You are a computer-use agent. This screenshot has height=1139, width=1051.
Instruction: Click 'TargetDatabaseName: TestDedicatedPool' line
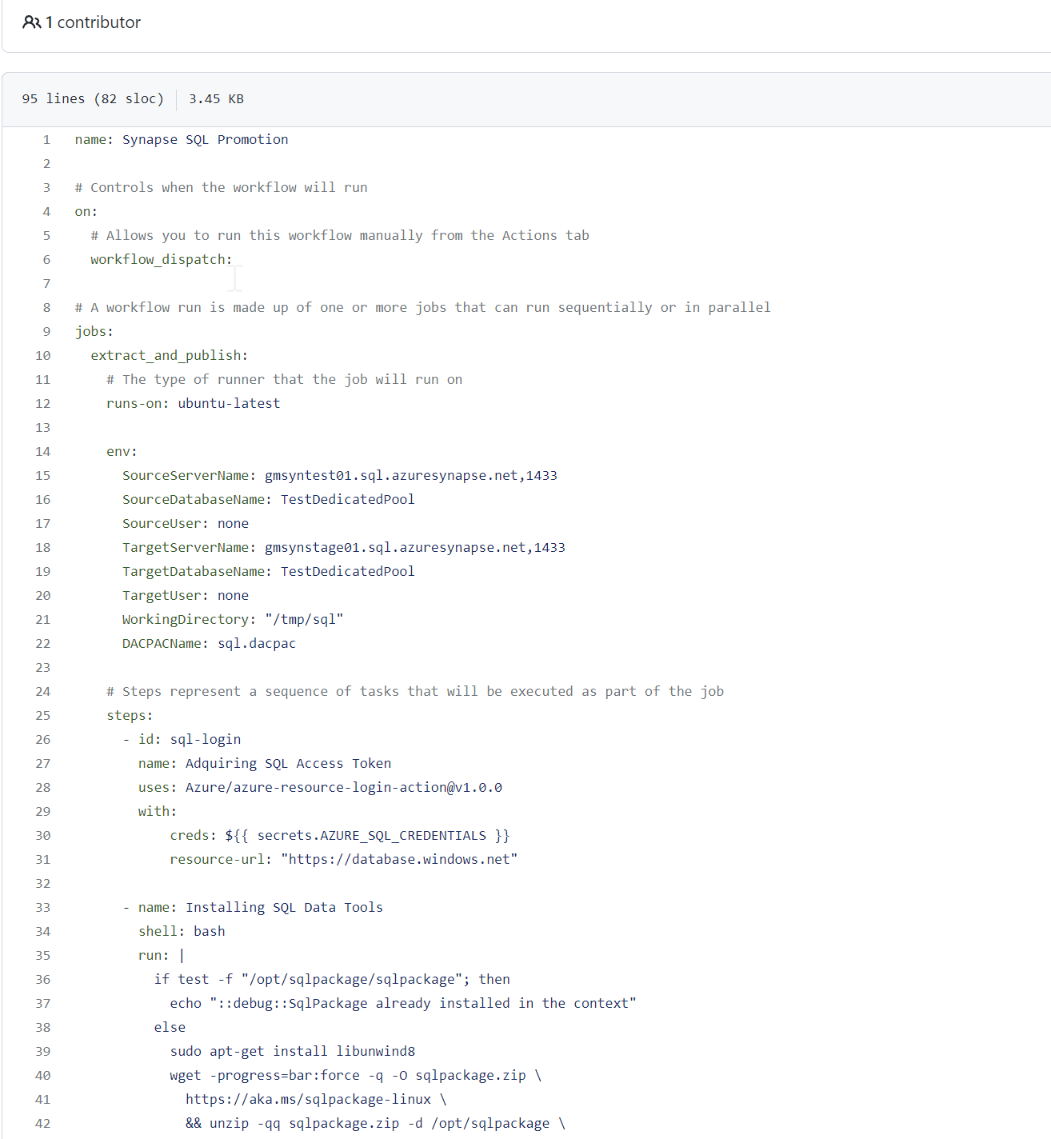(269, 572)
